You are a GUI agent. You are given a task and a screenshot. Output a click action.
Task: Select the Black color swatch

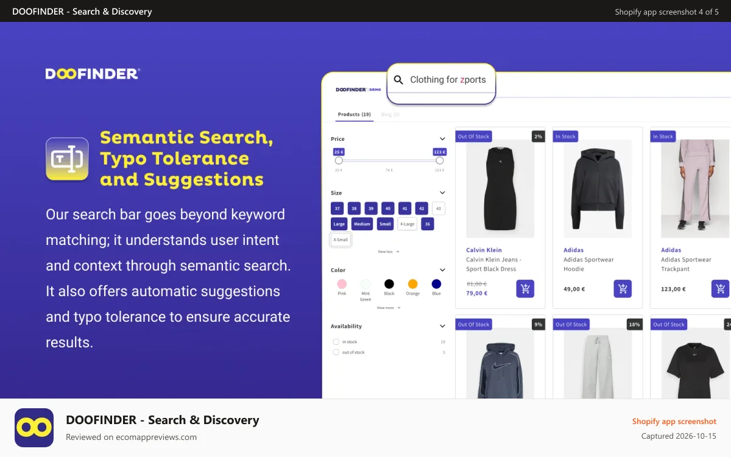(x=389, y=284)
